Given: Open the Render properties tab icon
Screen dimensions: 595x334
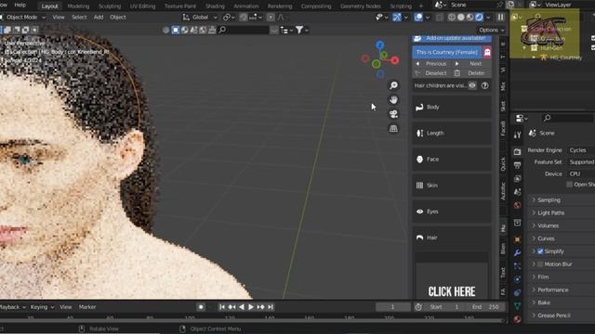Looking at the screenshot, I should click(517, 152).
